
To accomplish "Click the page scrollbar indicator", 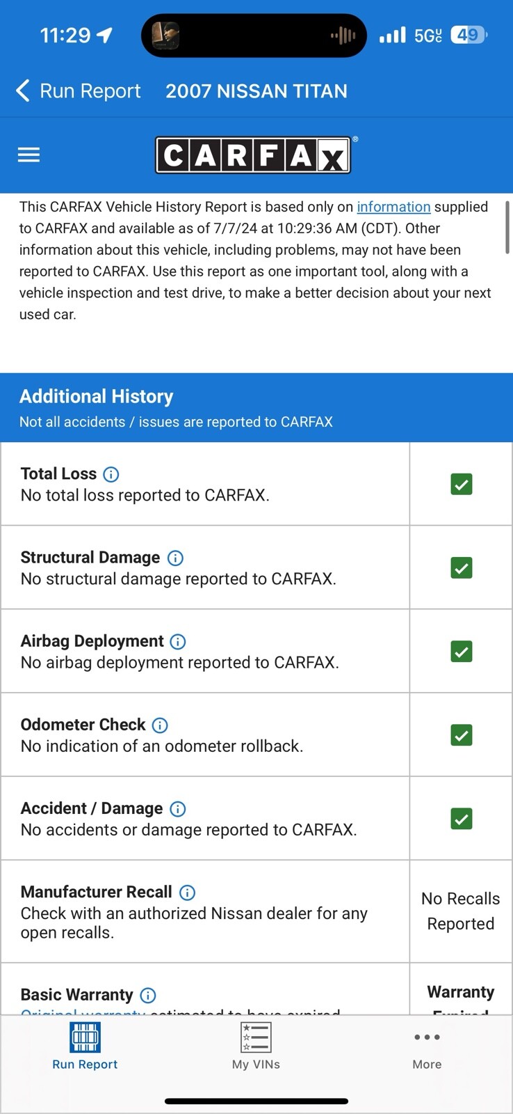I will pos(507,227).
